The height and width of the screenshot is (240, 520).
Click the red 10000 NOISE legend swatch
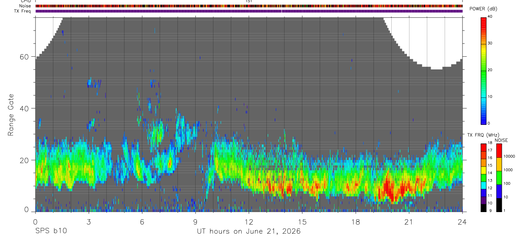click(498, 151)
